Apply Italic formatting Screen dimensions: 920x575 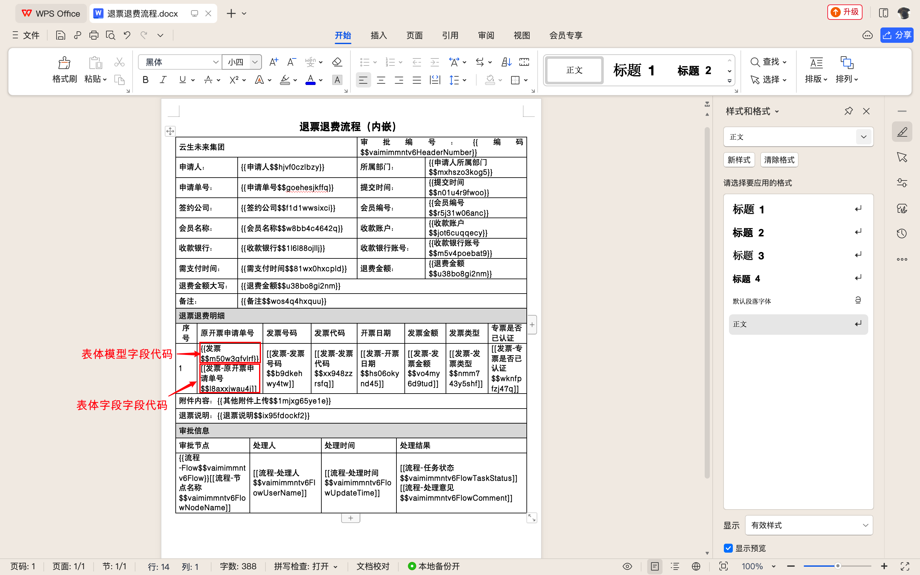point(163,80)
